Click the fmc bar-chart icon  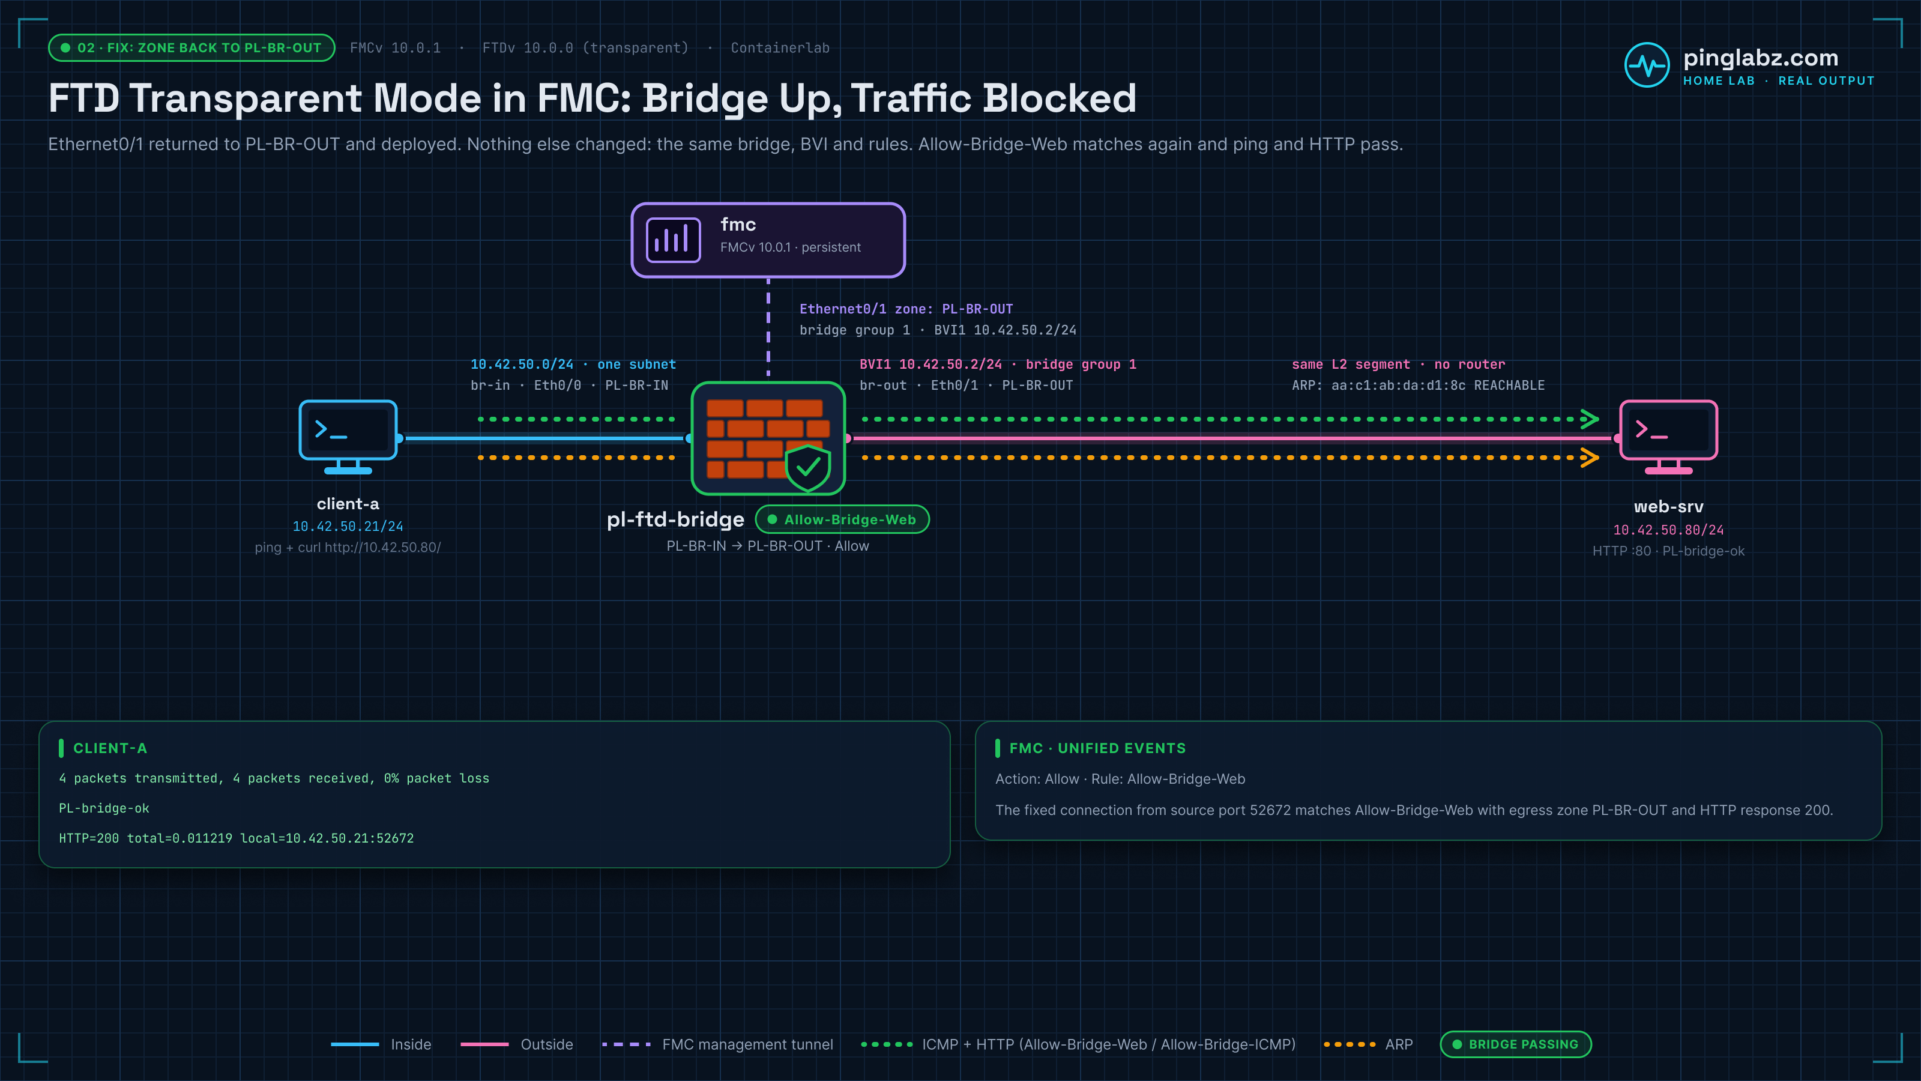(x=672, y=240)
